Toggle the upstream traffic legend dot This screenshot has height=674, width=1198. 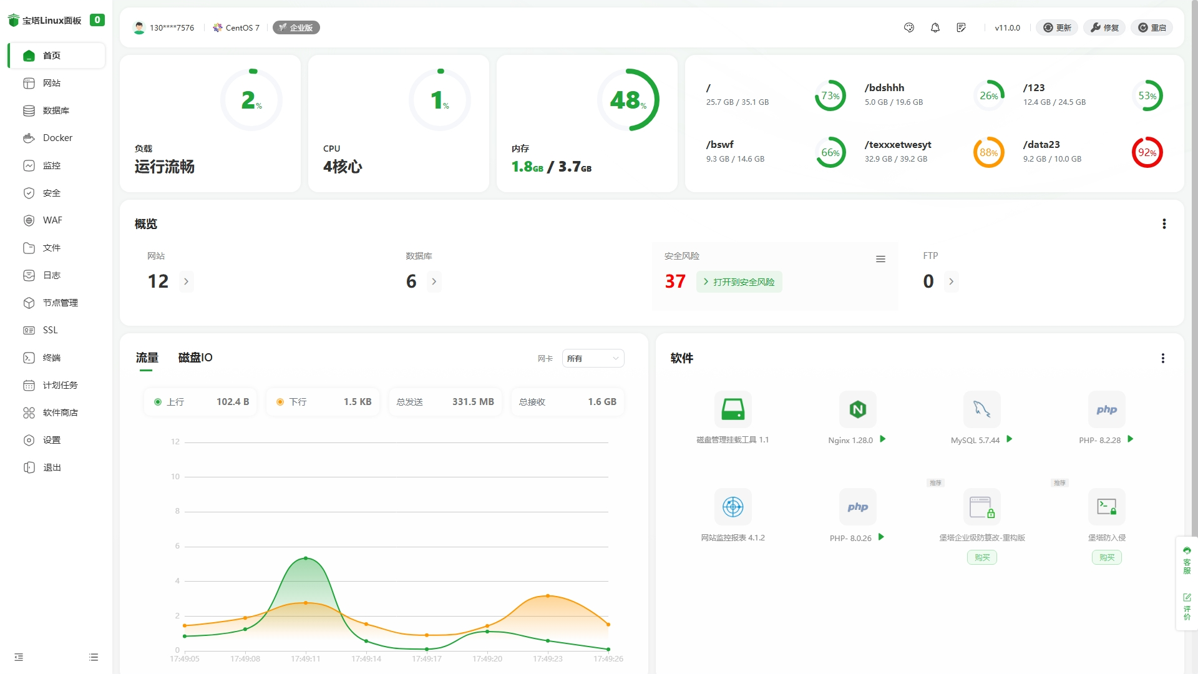pos(158,402)
